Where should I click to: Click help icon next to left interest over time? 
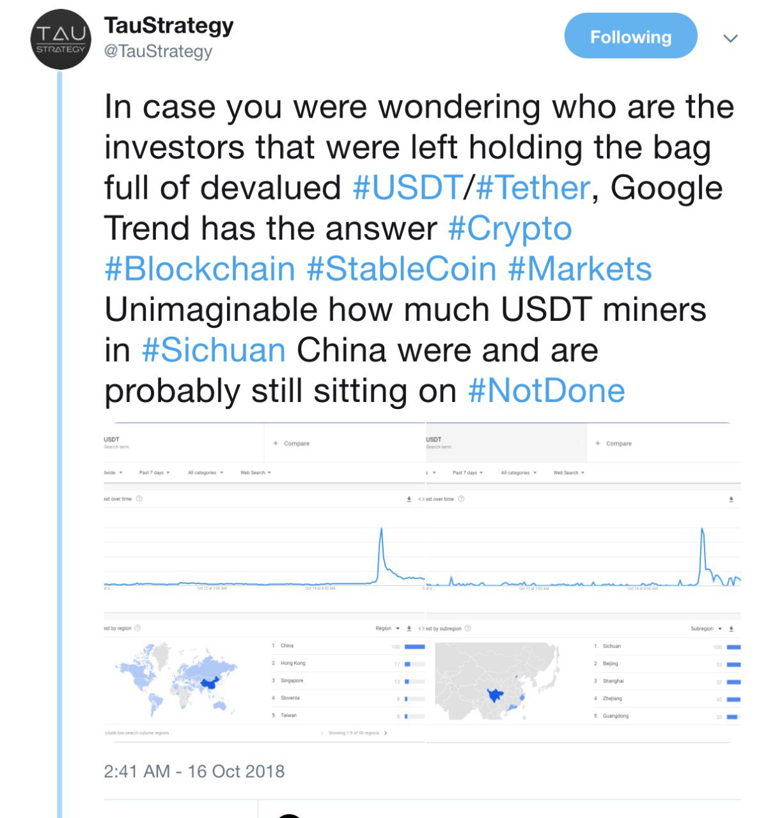click(139, 498)
